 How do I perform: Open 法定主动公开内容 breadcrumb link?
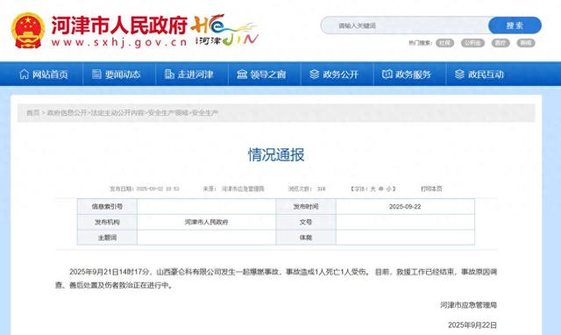(117, 113)
